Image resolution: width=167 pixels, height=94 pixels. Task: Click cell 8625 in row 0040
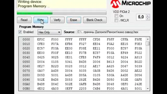tap(41, 57)
